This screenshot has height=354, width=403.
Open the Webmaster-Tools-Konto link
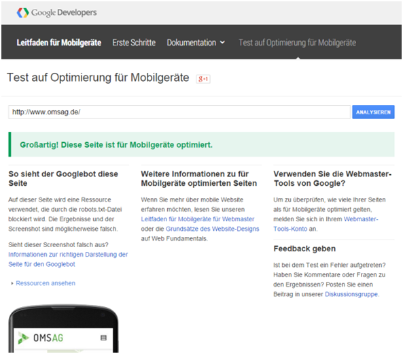(326, 224)
